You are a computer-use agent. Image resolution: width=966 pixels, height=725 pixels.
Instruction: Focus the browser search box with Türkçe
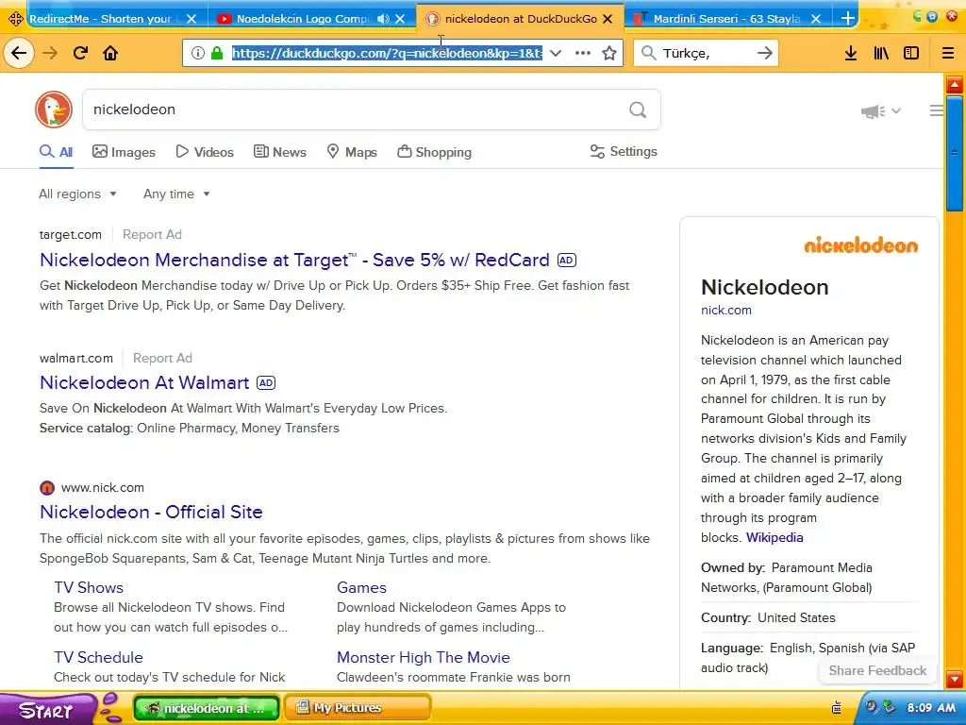tap(706, 53)
